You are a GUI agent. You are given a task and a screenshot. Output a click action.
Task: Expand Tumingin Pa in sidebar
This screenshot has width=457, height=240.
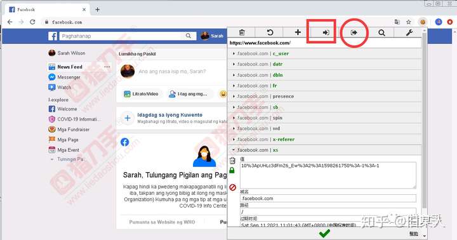coord(67,159)
